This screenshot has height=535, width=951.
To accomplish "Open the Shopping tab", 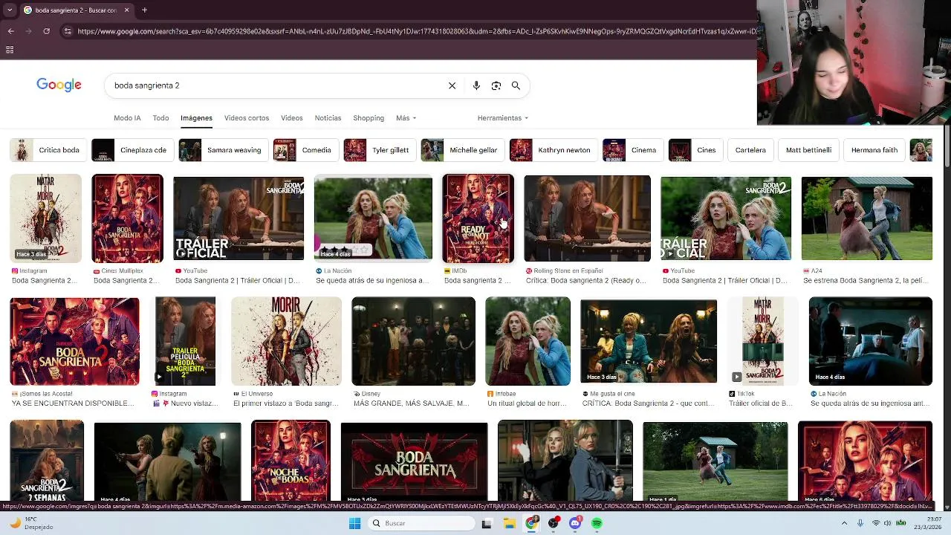I will [369, 118].
